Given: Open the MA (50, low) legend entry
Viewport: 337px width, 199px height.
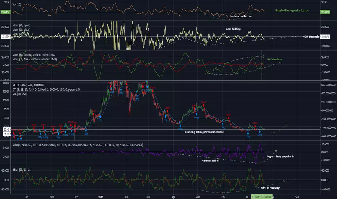Looking at the screenshot, I should tap(20, 94).
